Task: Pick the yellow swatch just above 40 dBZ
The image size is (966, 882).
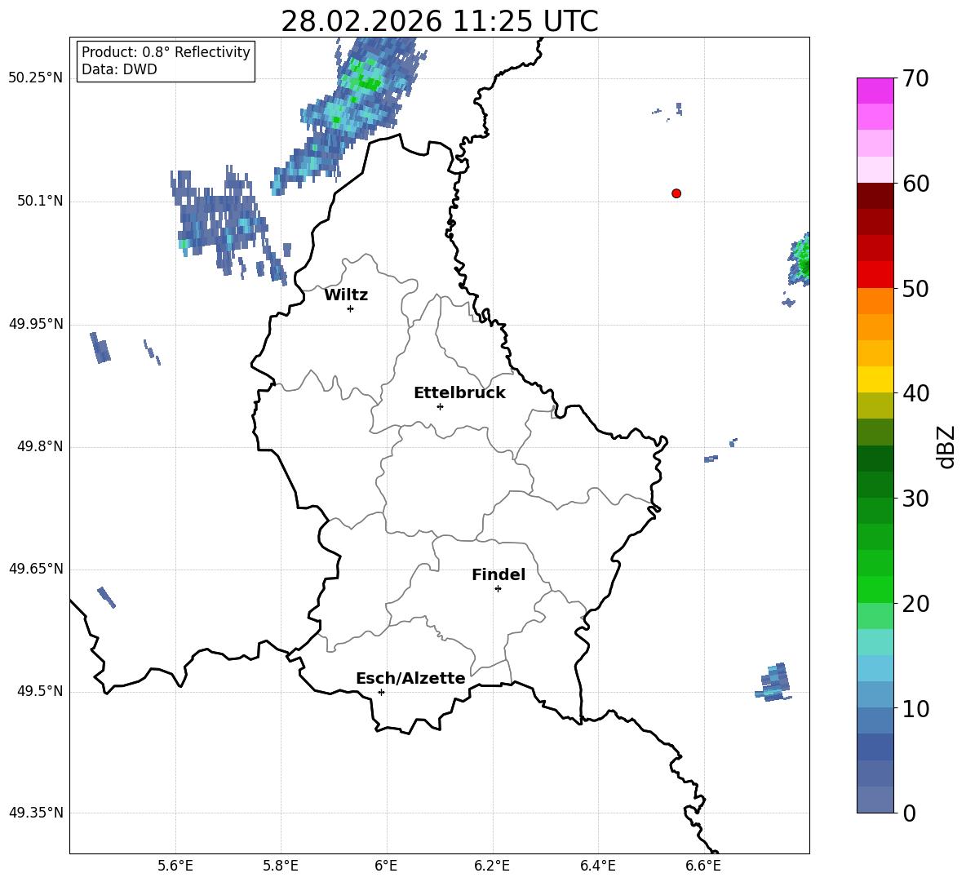Action: tap(875, 379)
